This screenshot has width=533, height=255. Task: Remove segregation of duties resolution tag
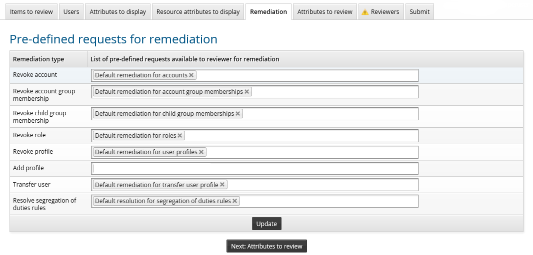[235, 201]
